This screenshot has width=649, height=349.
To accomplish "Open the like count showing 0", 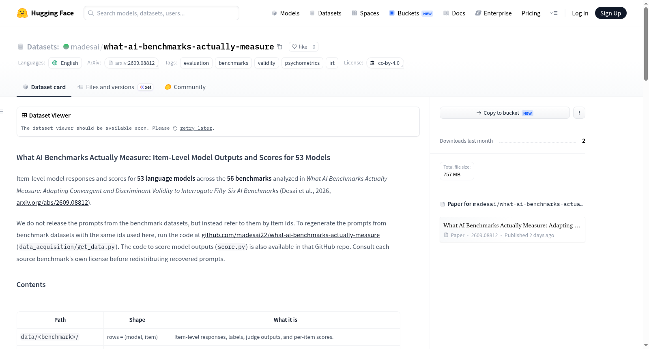I will [x=314, y=47].
